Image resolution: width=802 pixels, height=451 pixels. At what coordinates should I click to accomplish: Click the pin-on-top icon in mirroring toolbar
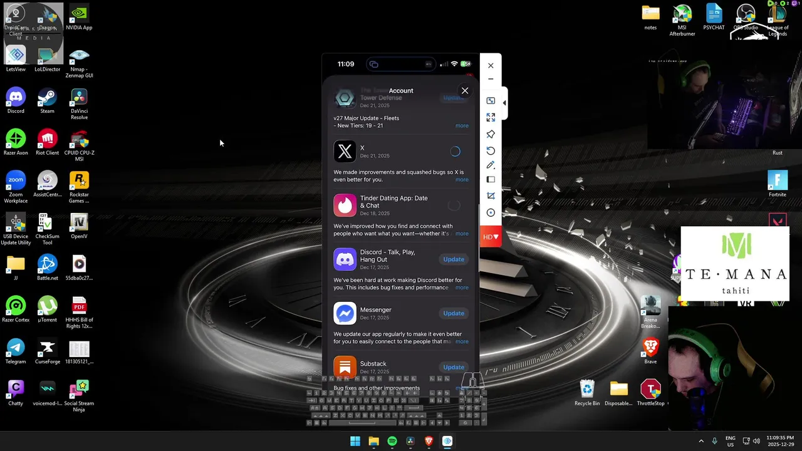point(491,134)
